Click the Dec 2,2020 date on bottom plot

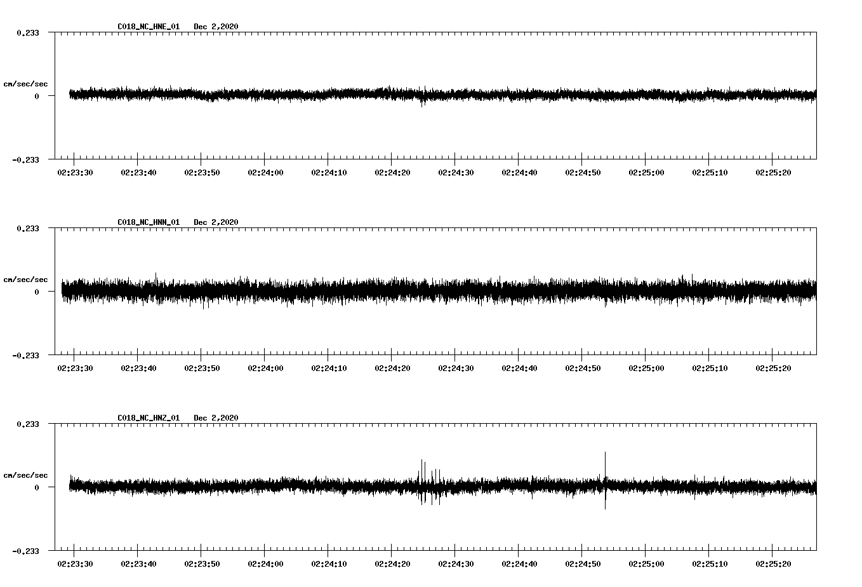pyautogui.click(x=216, y=417)
